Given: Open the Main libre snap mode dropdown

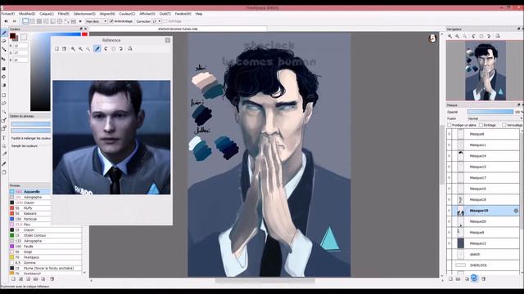Looking at the screenshot, I should [97, 21].
